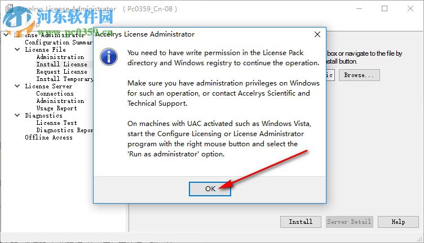The height and width of the screenshot is (243, 424).
Task: Click the Browse... button
Action: tap(359, 75)
